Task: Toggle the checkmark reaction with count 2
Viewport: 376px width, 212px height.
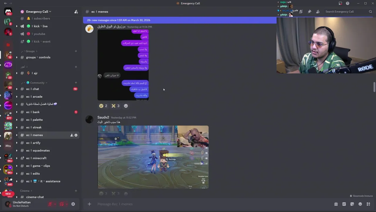Action: [103, 106]
